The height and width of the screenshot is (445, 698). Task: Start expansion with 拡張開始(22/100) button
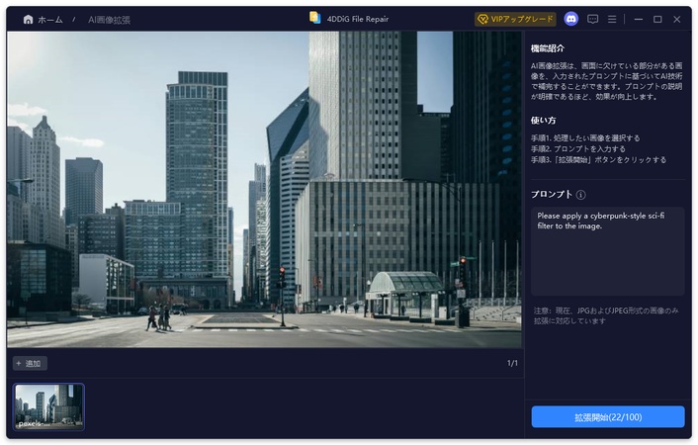pos(608,417)
